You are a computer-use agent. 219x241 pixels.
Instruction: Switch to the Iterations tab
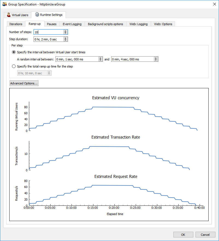coord(16,24)
